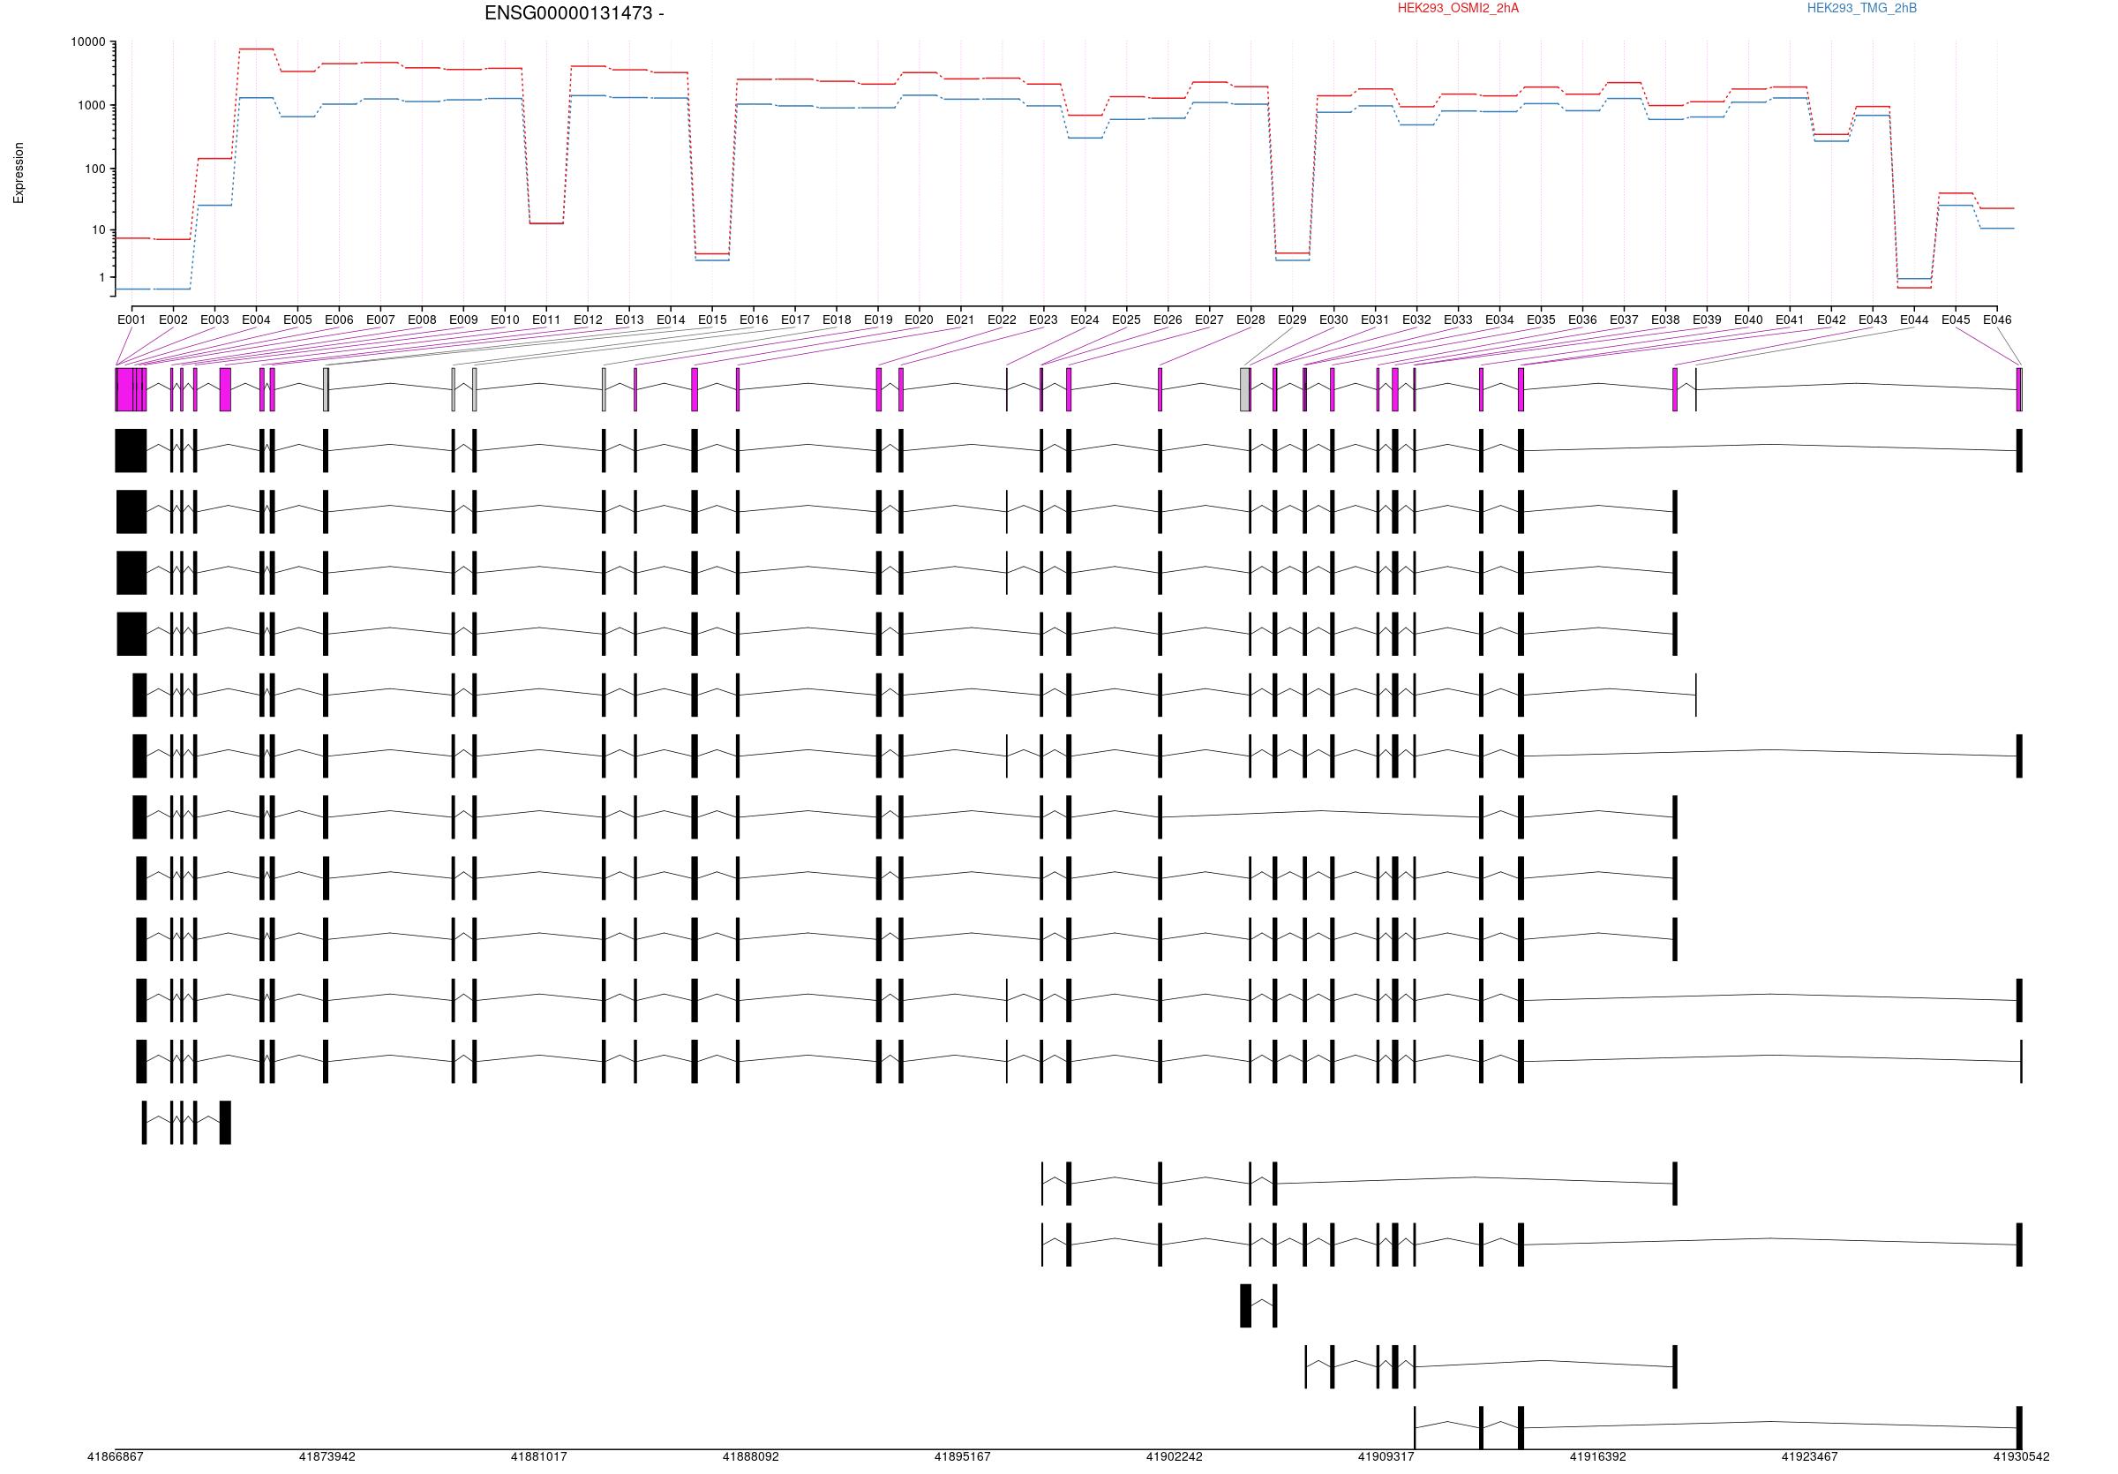Click the 10000 y-axis tick value
Viewport: 2118px width, 1474px height.
pos(88,42)
